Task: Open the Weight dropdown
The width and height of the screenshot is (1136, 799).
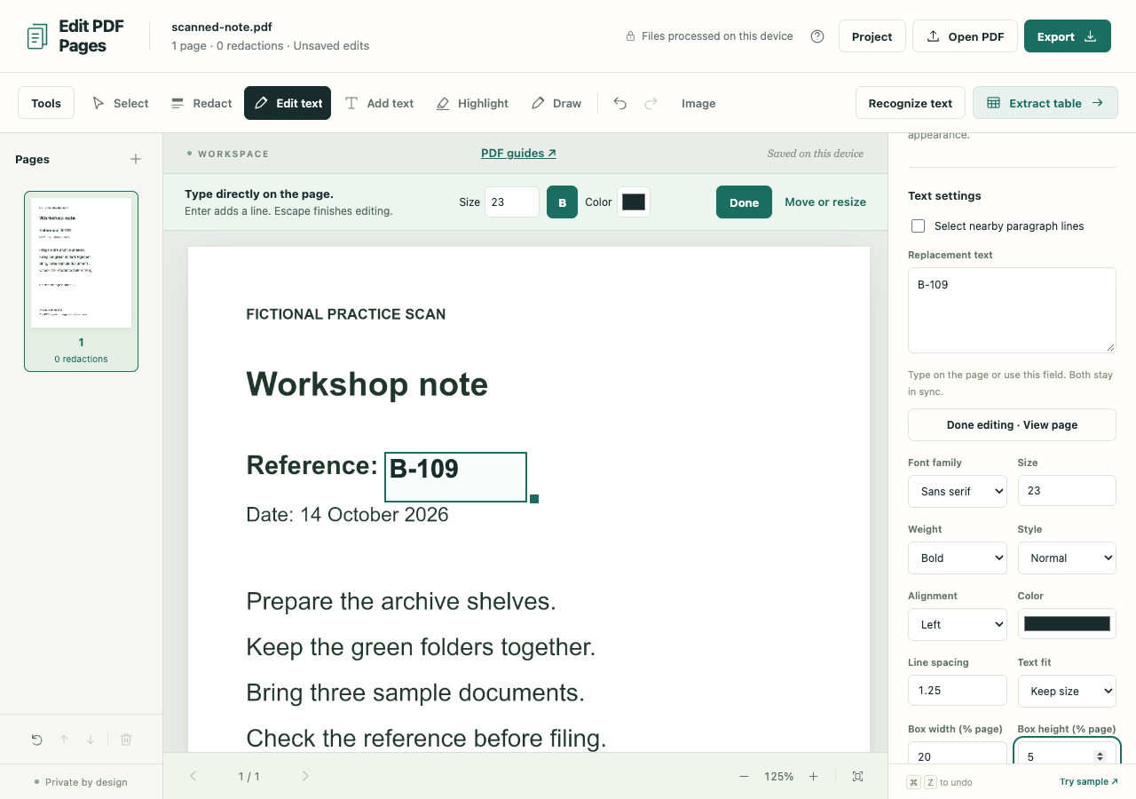Action: 957,558
